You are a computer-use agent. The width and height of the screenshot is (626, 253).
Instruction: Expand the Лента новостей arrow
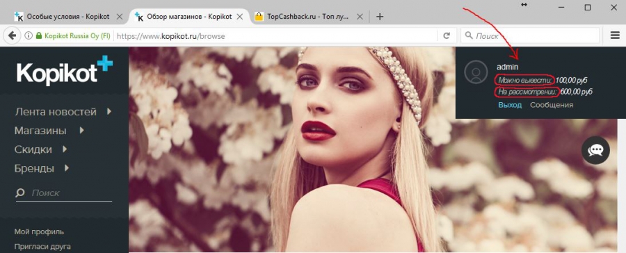(x=109, y=112)
